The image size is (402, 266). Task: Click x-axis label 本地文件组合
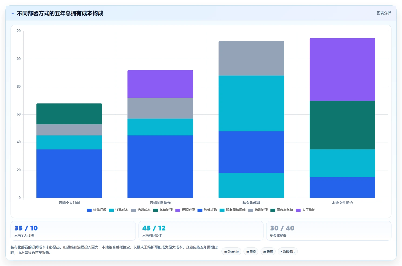pyautogui.click(x=342, y=203)
